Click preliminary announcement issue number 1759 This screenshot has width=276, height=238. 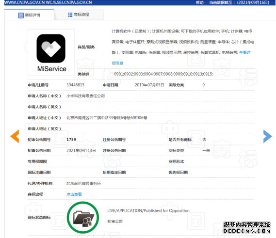pos(71,140)
